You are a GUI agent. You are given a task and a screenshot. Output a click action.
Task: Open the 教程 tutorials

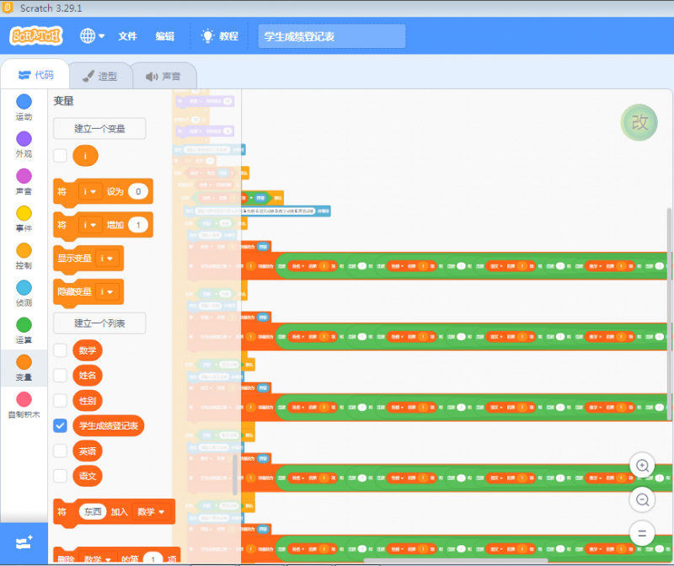[220, 36]
